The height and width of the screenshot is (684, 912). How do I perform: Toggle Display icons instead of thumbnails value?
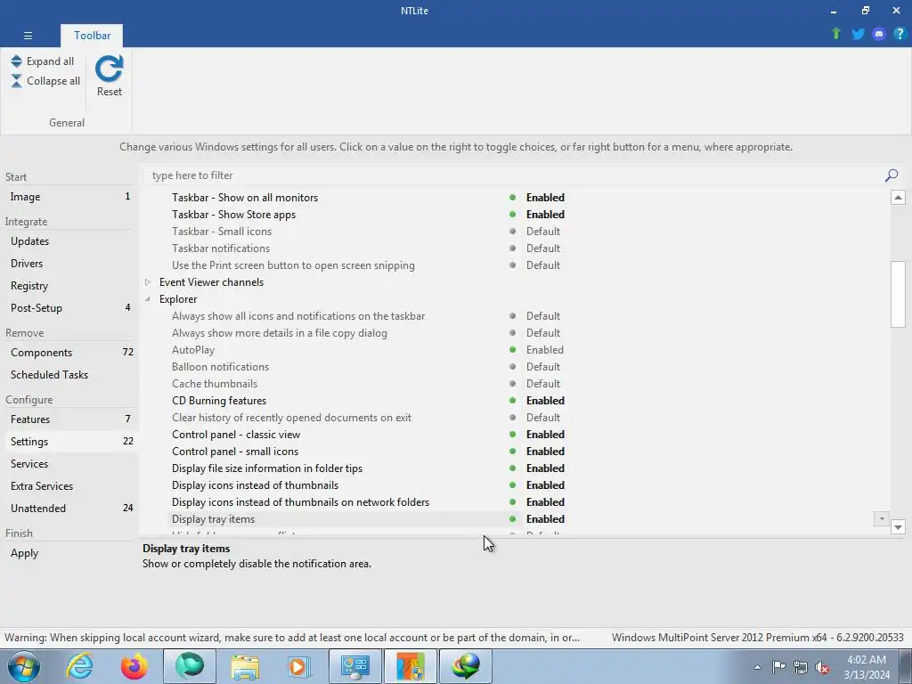pos(545,484)
